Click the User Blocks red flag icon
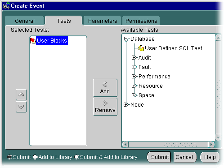The width and height of the screenshot is (224, 168). [33, 41]
